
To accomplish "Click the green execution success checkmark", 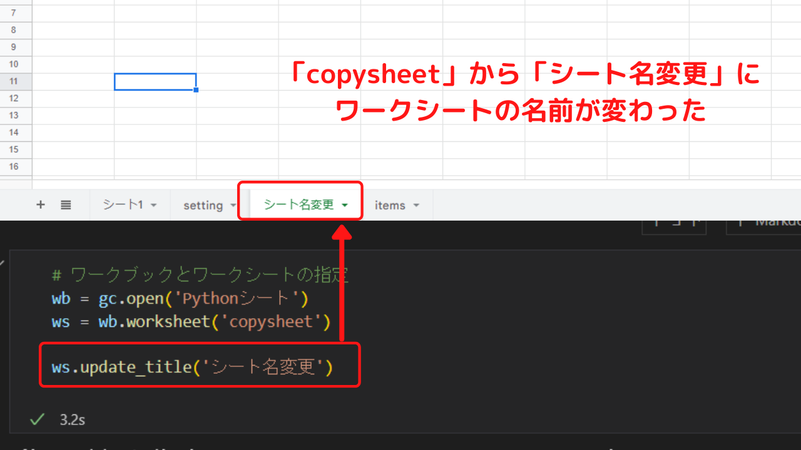I will point(36,419).
